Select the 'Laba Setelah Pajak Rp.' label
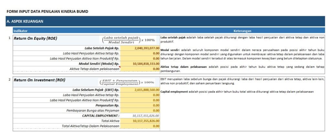Viewport: 331px width, 138px height. coord(102,48)
